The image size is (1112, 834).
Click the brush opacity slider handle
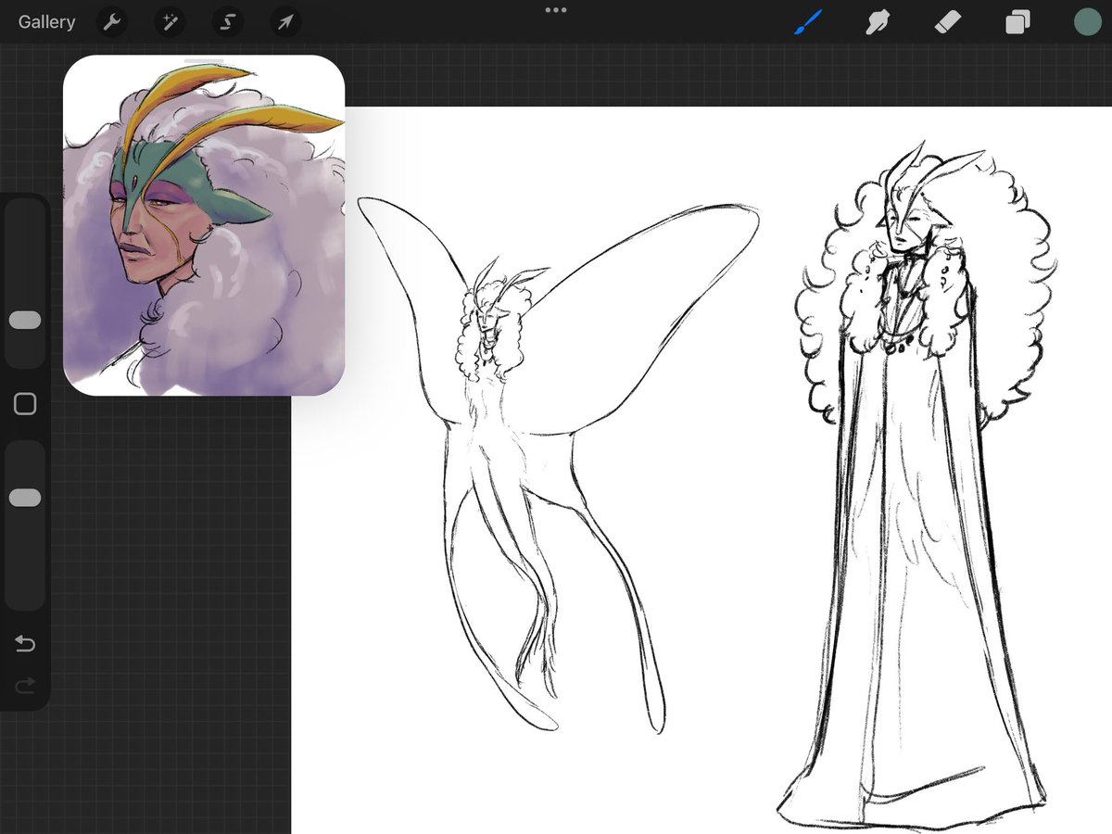[x=25, y=498]
